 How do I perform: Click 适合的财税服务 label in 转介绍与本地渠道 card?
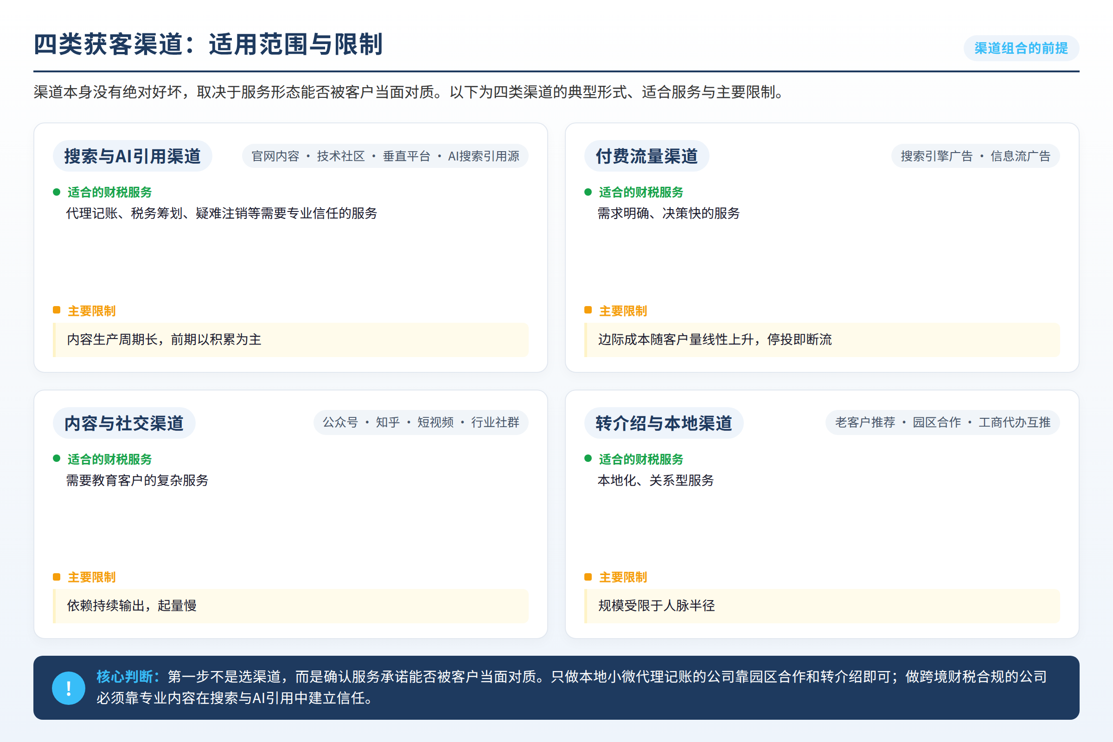click(x=641, y=459)
